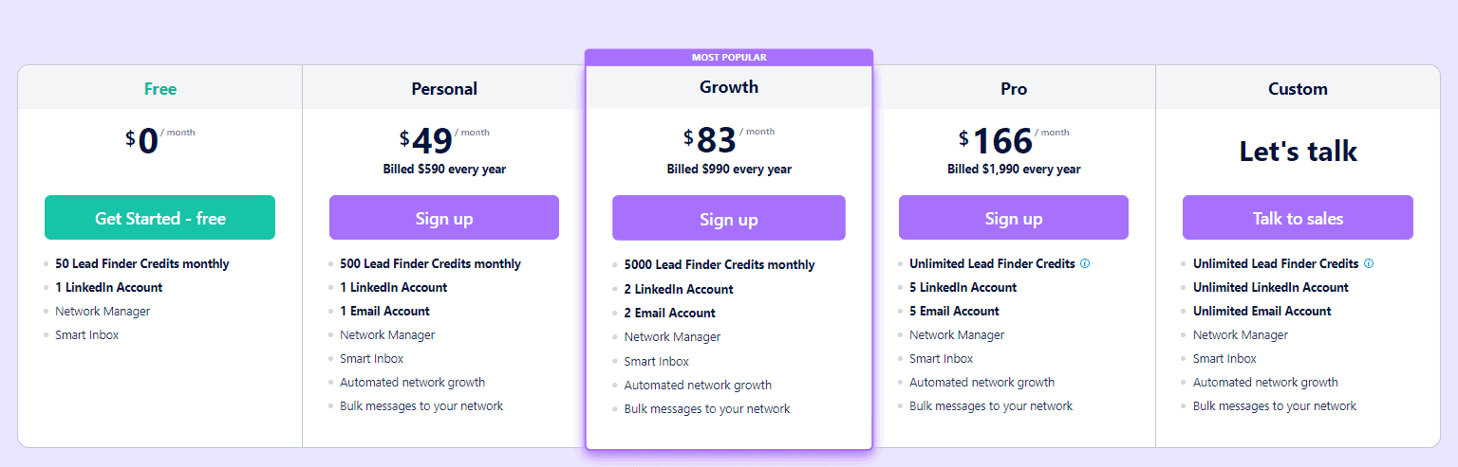Select the Free plan heading

coord(160,89)
